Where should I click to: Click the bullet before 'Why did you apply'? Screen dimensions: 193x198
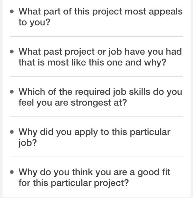pos(12,132)
